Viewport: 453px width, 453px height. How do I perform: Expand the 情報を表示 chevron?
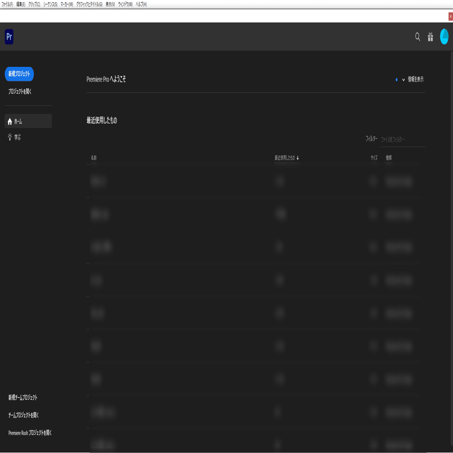point(403,80)
